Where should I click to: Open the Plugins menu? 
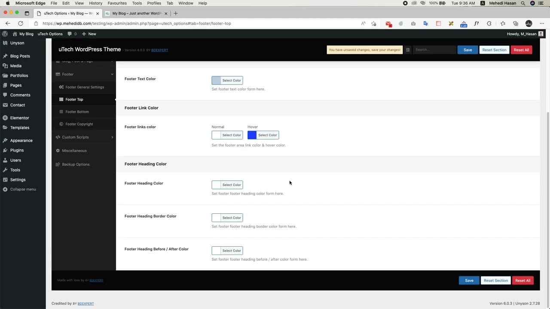click(17, 150)
